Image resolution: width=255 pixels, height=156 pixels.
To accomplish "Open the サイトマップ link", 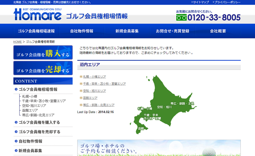I will pyautogui.click(x=201, y=2).
